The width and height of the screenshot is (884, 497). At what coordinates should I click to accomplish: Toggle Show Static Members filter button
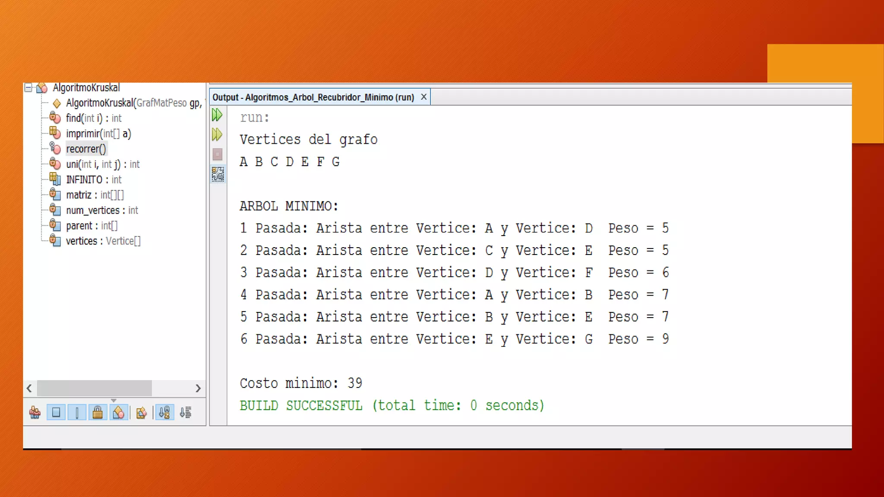[x=77, y=413]
